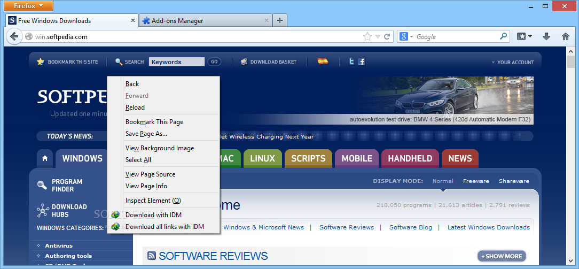This screenshot has height=269, width=579.
Task: Click the Keywords search input
Action: [176, 62]
